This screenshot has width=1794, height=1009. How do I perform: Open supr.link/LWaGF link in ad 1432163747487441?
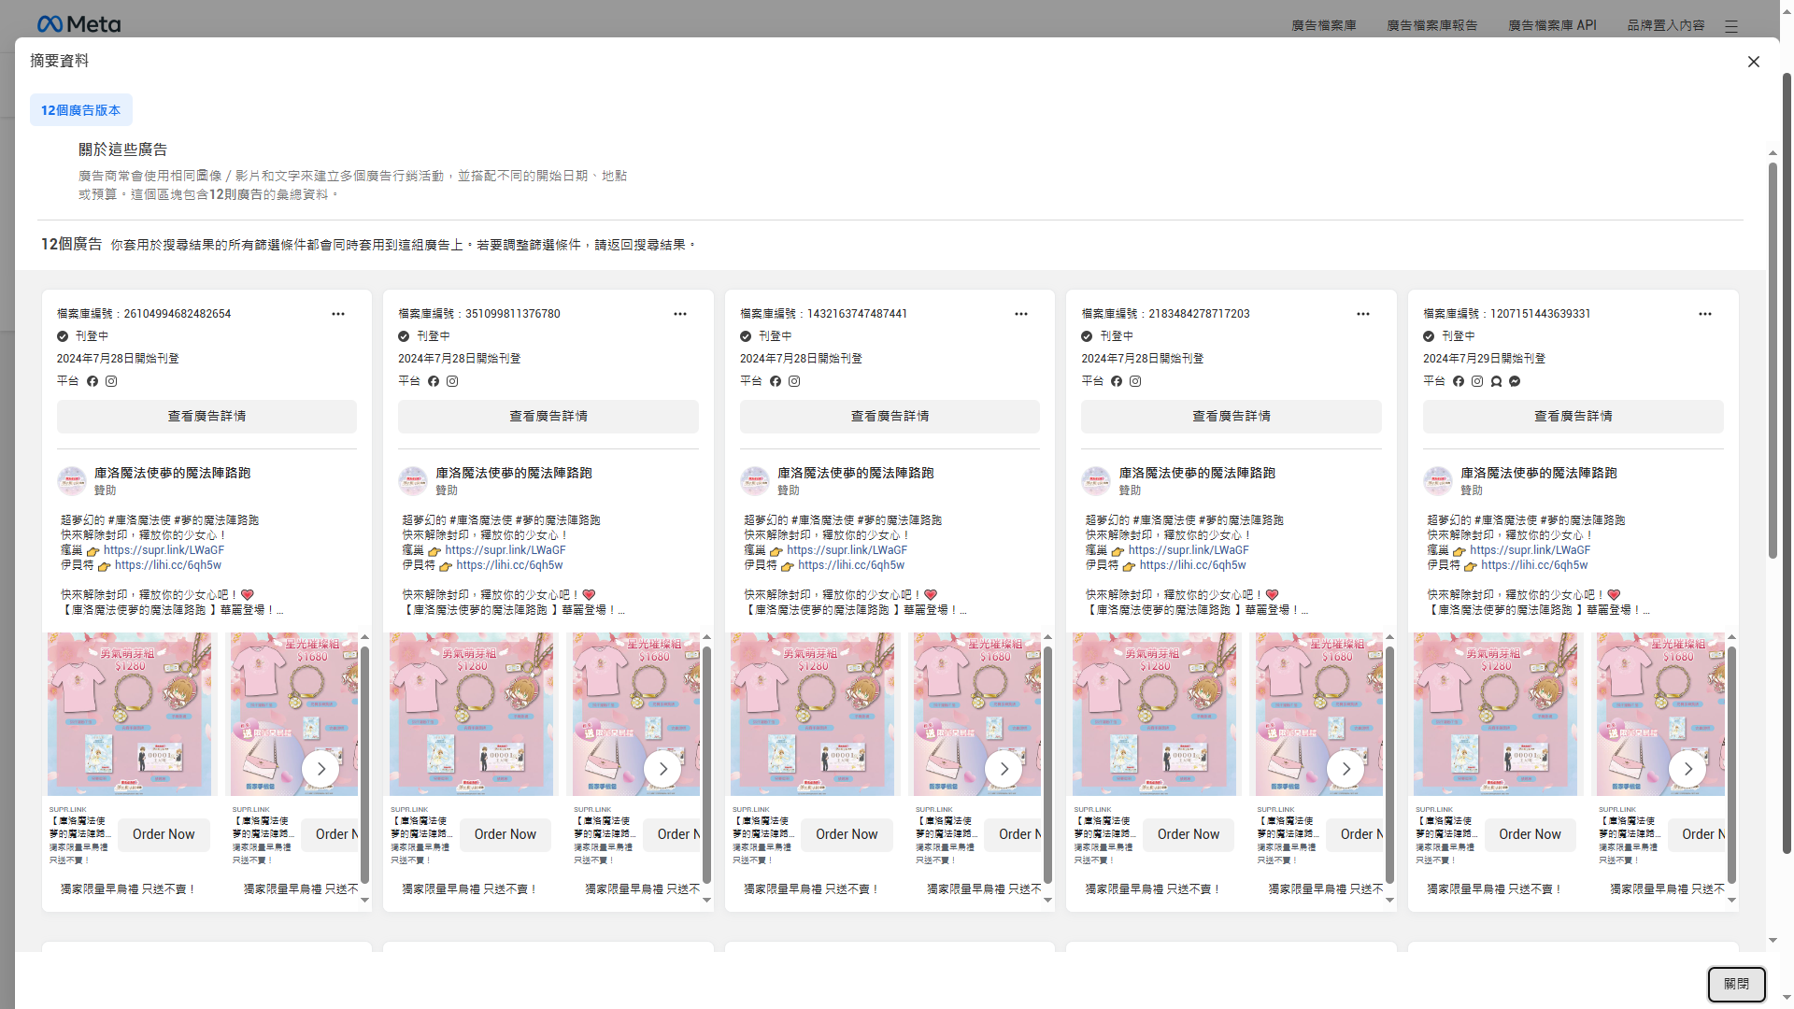[x=847, y=550]
